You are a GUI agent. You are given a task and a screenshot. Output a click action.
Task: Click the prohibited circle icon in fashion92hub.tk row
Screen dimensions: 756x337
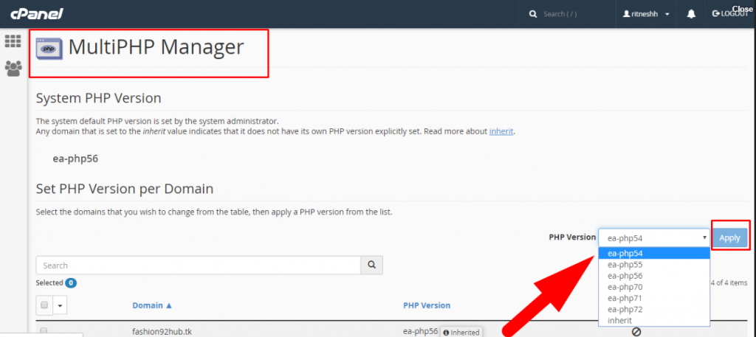tap(636, 332)
